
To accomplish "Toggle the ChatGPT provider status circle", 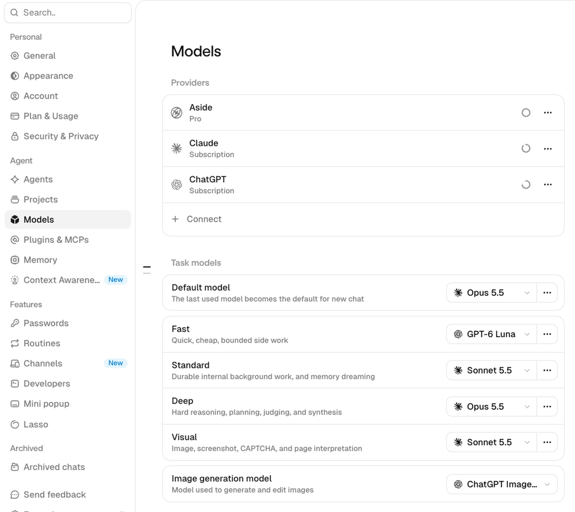I will pos(526,184).
